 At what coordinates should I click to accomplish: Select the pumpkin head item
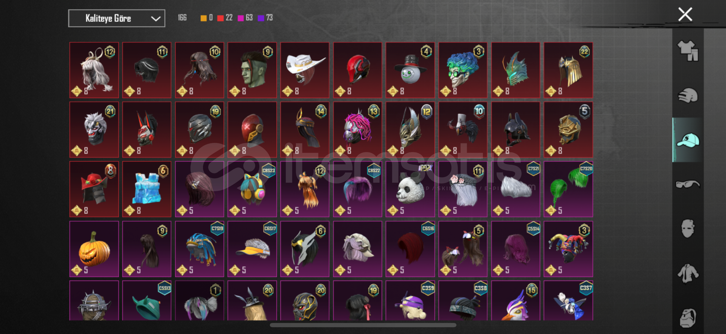tap(94, 249)
